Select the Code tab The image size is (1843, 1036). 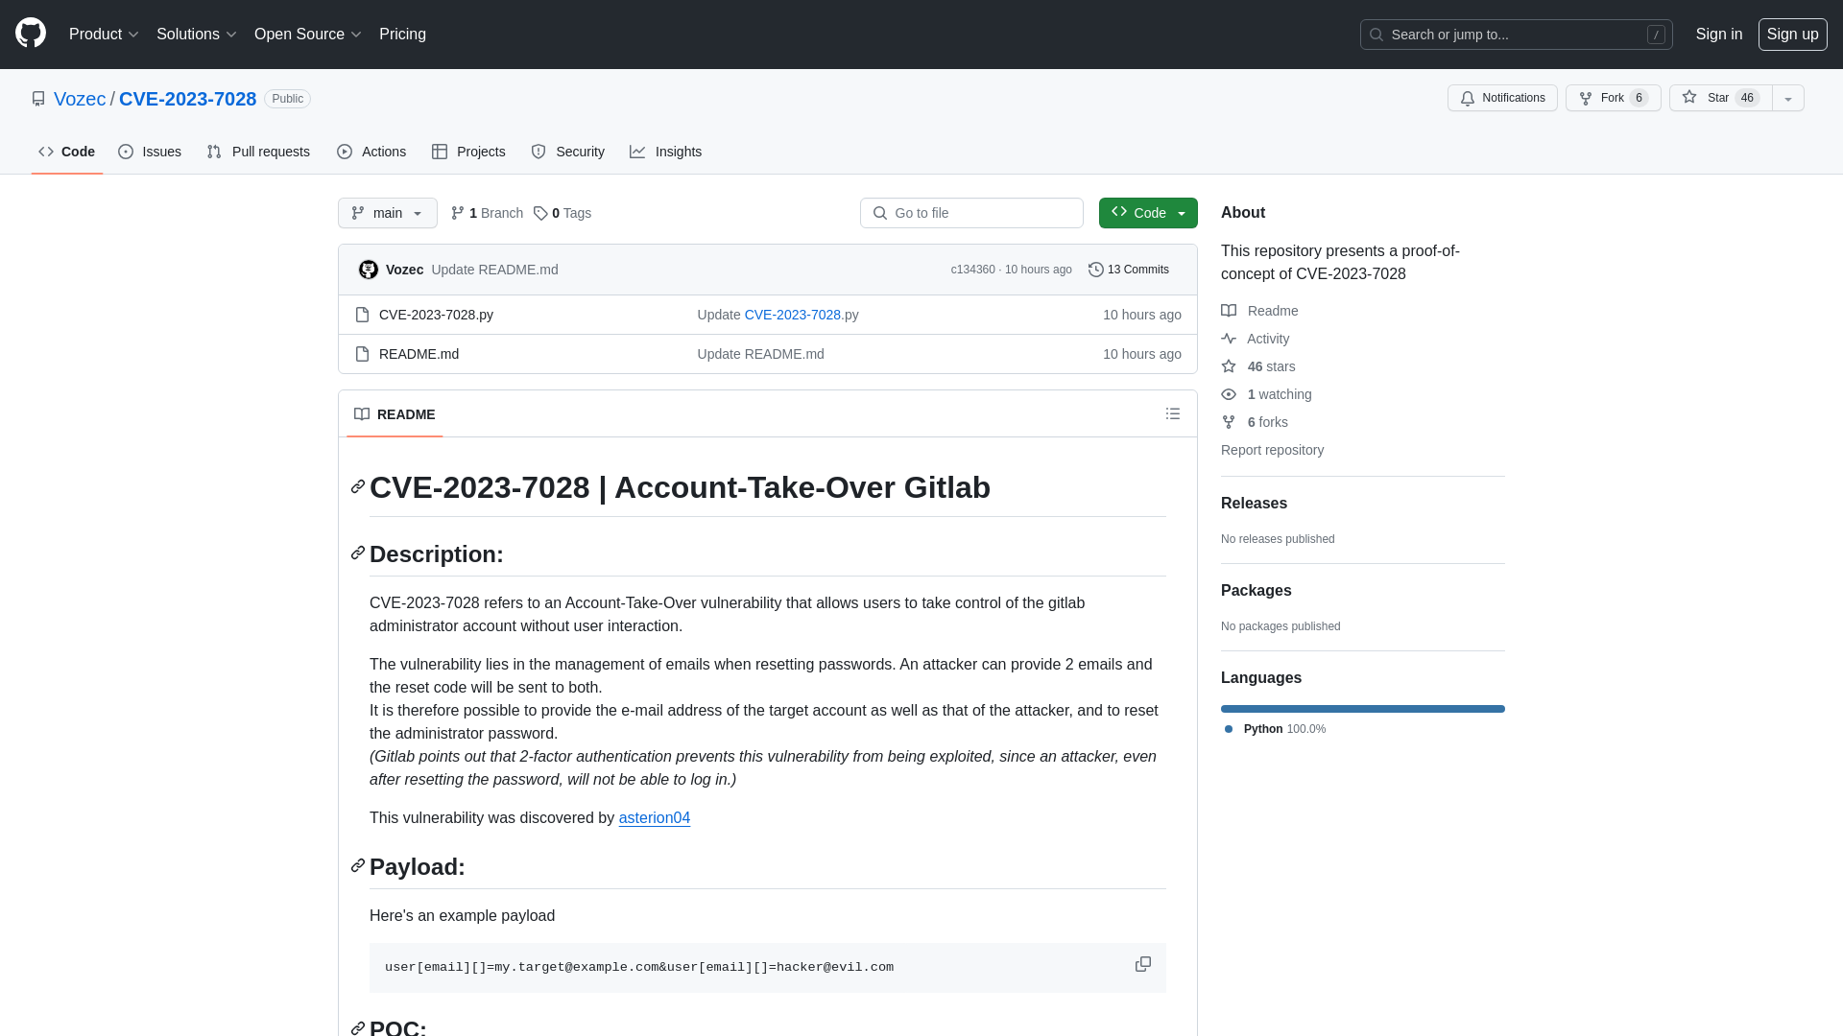click(x=66, y=151)
